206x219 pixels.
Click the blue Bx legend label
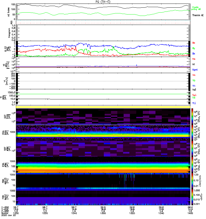[x=194, y=53]
